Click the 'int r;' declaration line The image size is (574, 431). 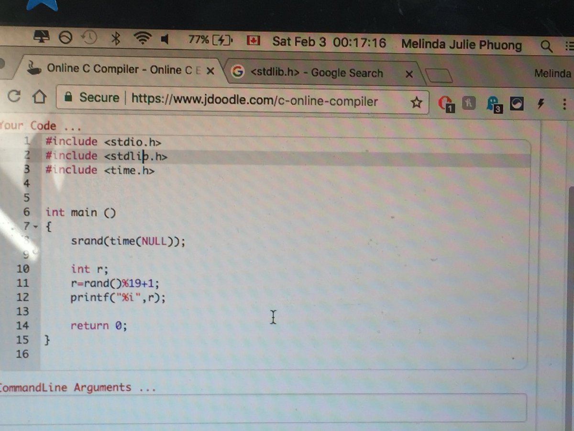(89, 269)
